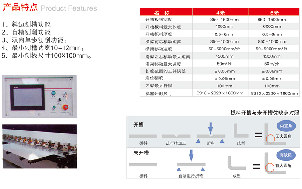Image resolution: width=302 pixels, height=189 pixels.
Task: Click the flat plate diagram above 板料 in 未开槽 row
Action: (x=143, y=165)
